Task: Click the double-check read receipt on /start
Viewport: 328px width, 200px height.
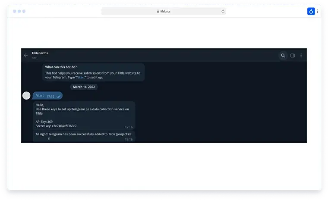Action: (58, 97)
